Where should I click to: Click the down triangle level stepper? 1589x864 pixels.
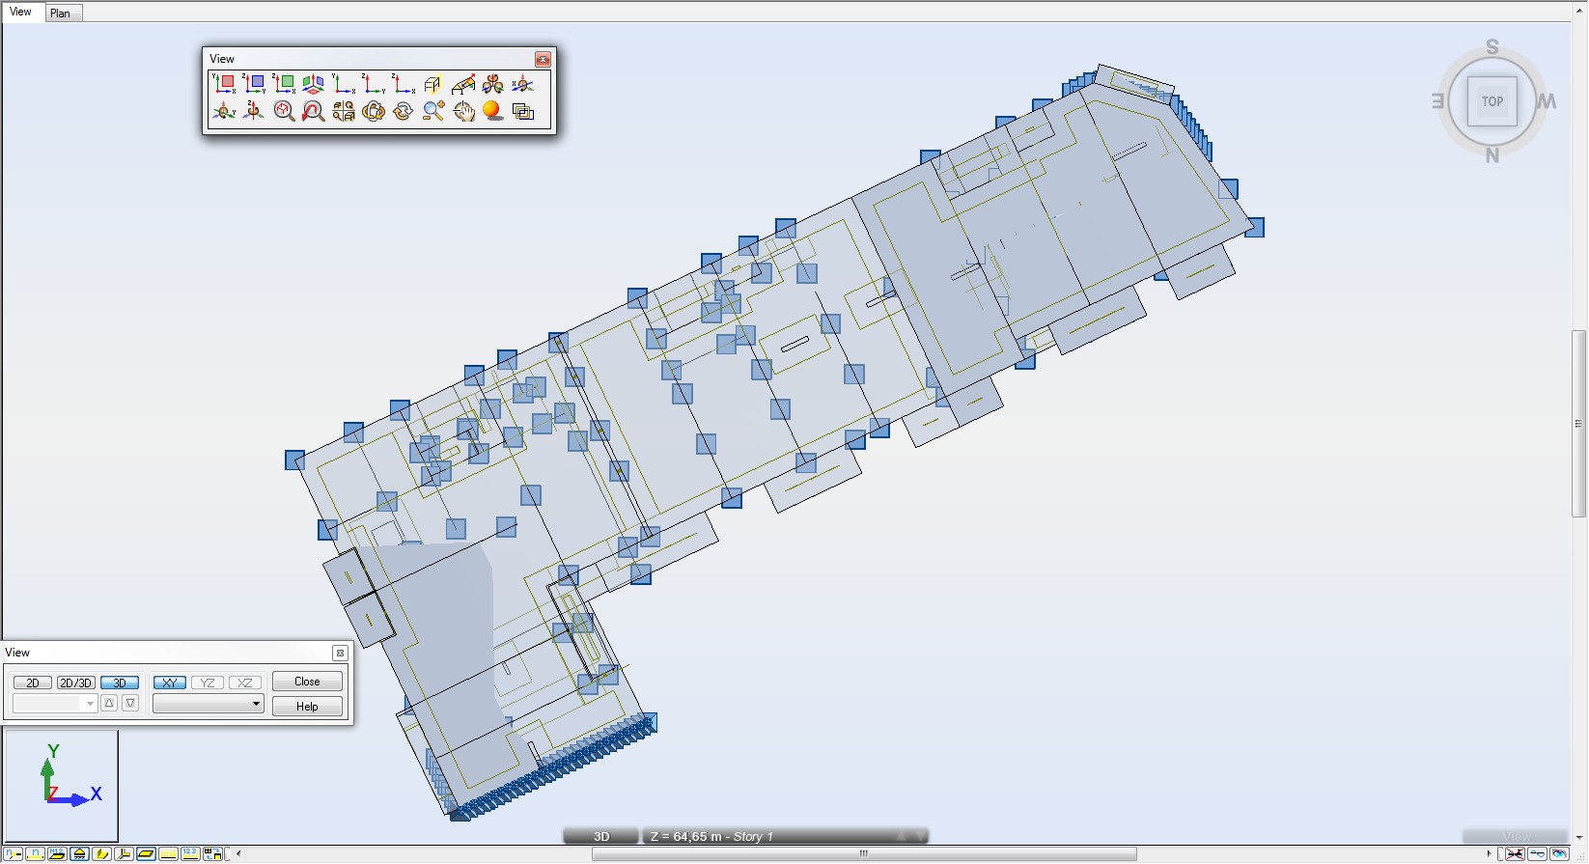point(130,703)
